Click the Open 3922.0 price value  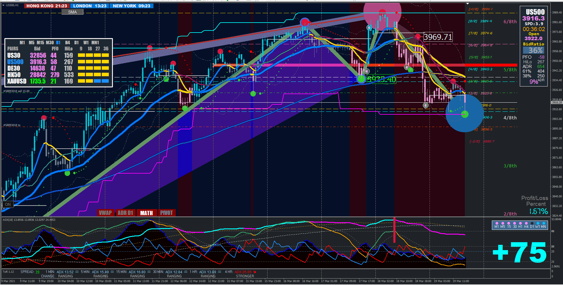point(533,38)
